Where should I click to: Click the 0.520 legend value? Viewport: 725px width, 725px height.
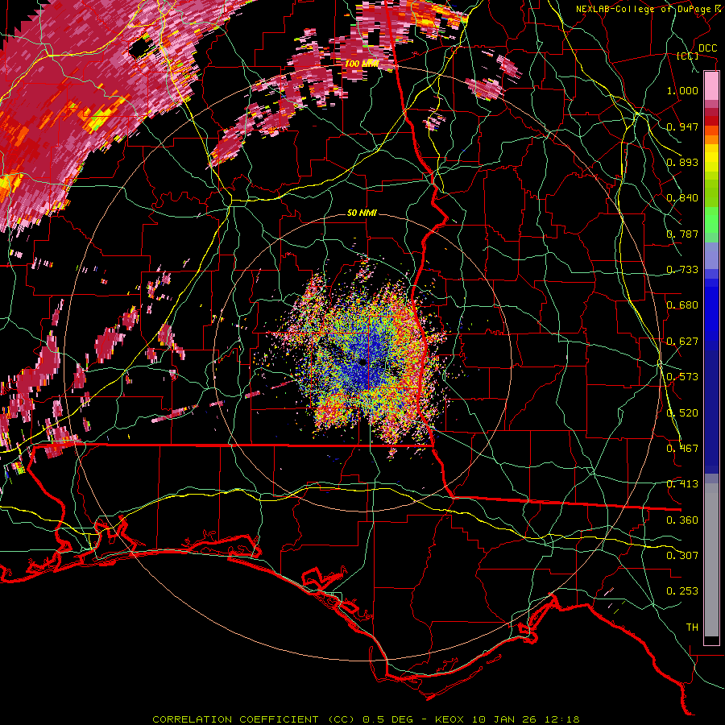point(682,413)
